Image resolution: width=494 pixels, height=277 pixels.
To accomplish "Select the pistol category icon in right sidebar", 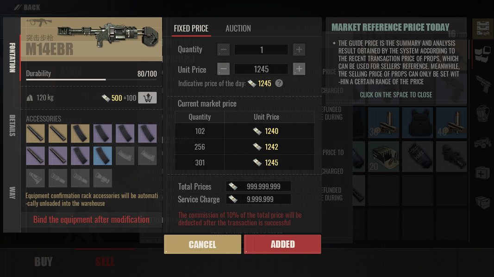I will pos(483,83).
